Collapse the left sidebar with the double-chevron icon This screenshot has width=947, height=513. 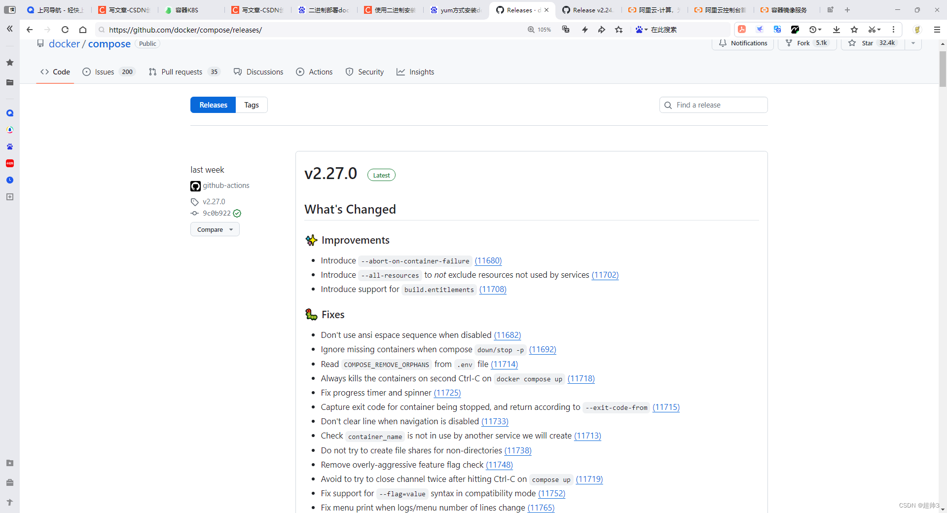point(10,29)
